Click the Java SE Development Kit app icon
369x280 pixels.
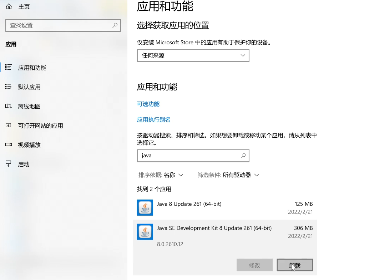[145, 232]
